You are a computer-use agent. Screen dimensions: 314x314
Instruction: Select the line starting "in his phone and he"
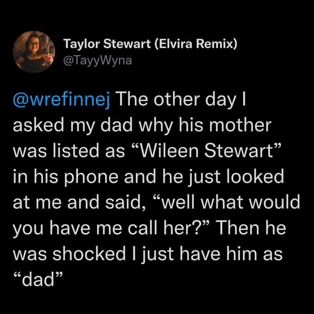point(148,177)
